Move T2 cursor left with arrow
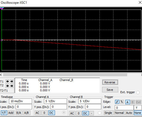 7,86
